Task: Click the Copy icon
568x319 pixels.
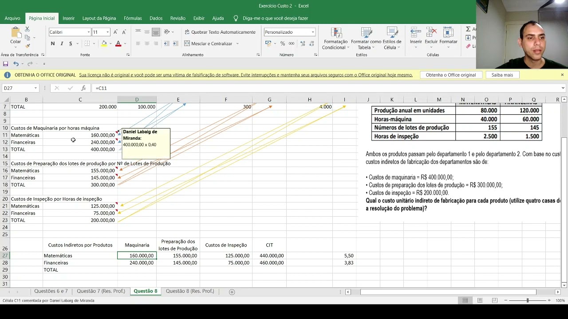Action: click(x=27, y=38)
